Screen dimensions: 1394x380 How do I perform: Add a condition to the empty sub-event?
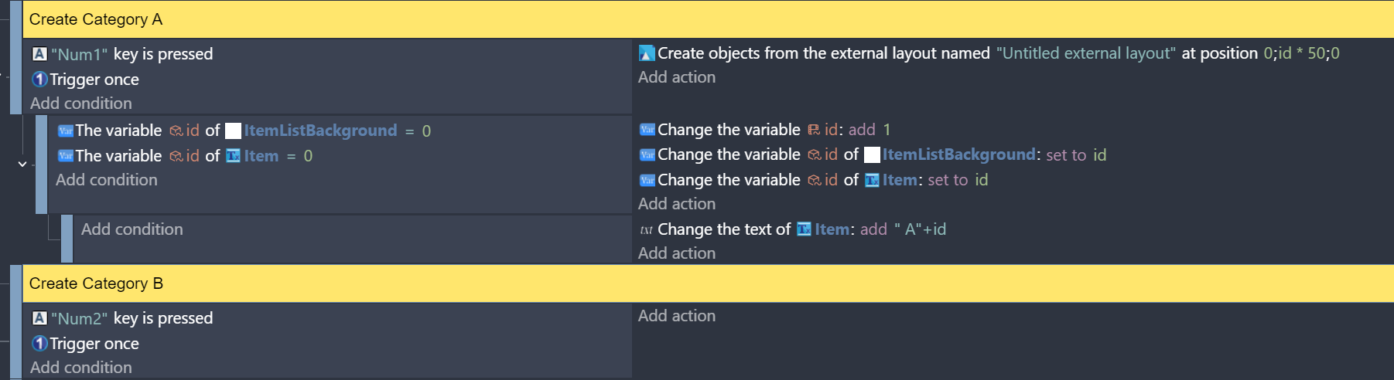pyautogui.click(x=132, y=229)
